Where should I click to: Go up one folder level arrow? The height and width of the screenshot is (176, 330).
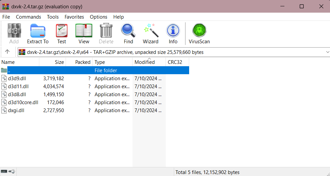[7, 52]
